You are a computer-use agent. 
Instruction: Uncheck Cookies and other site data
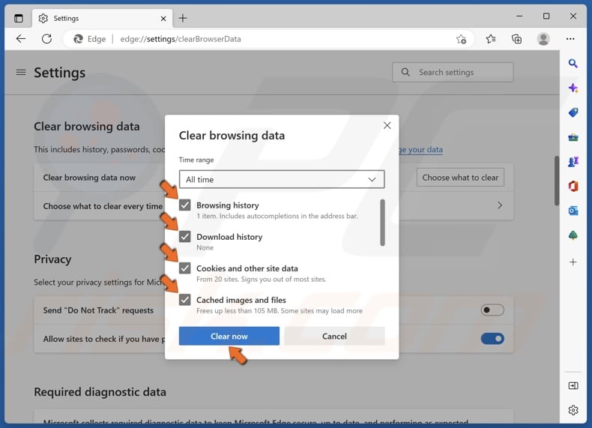pyautogui.click(x=184, y=268)
